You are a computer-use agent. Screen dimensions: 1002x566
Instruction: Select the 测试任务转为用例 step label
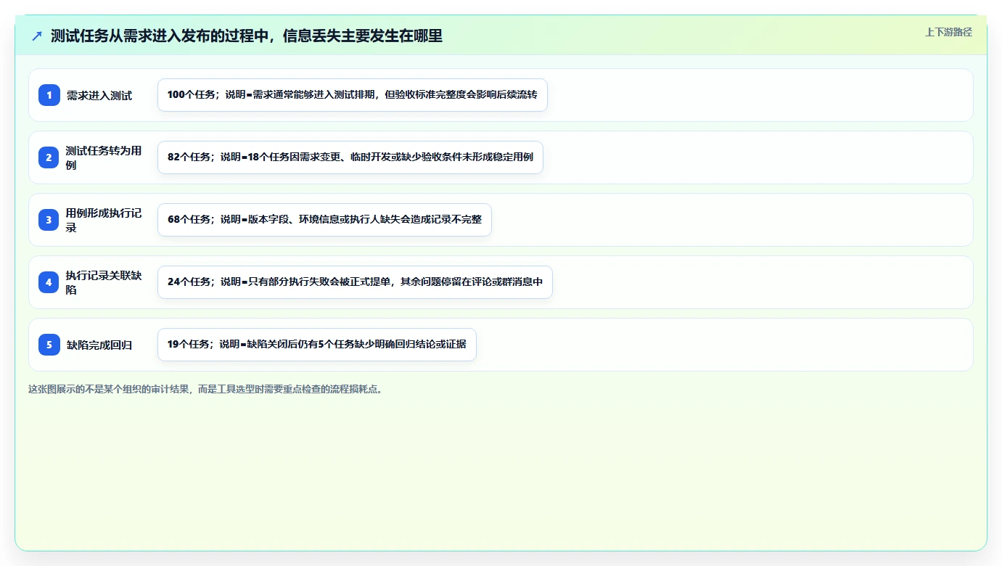104,157
